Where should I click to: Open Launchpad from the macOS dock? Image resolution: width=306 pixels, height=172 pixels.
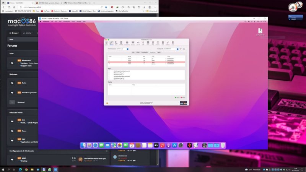(x=89, y=145)
